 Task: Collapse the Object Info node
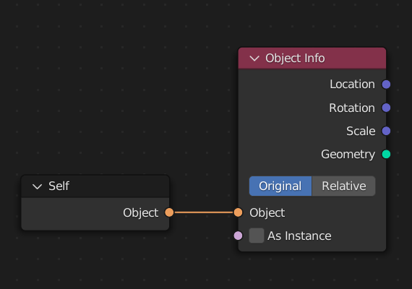[x=254, y=59]
